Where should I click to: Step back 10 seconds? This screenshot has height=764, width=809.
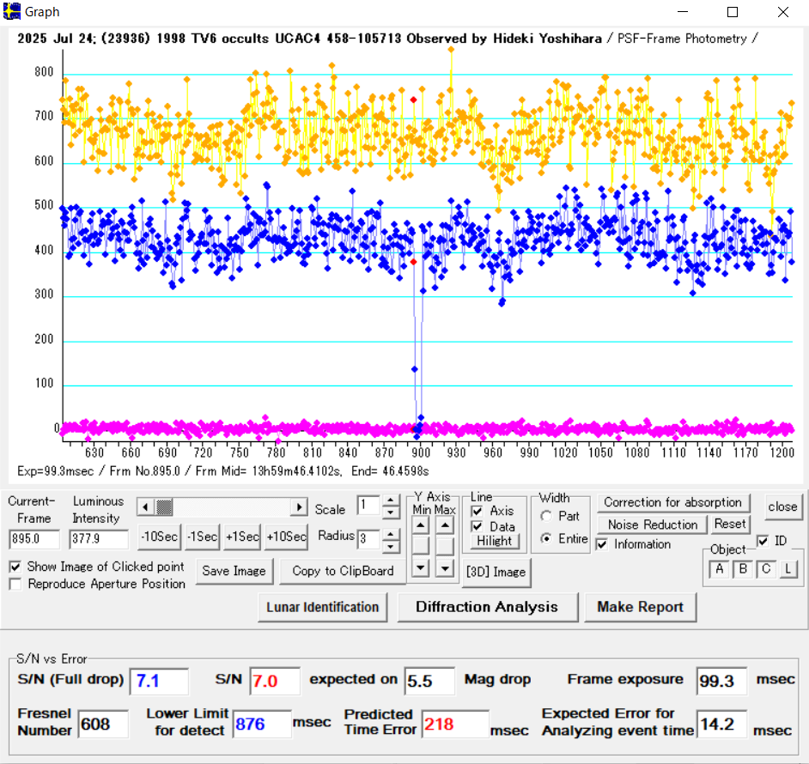(159, 537)
